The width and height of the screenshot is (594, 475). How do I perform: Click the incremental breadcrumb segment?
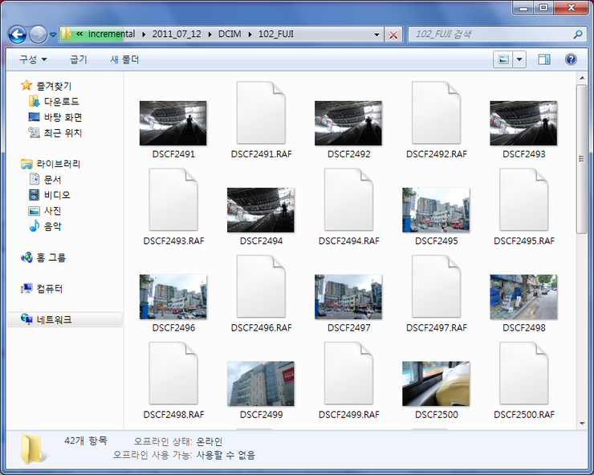(x=112, y=34)
